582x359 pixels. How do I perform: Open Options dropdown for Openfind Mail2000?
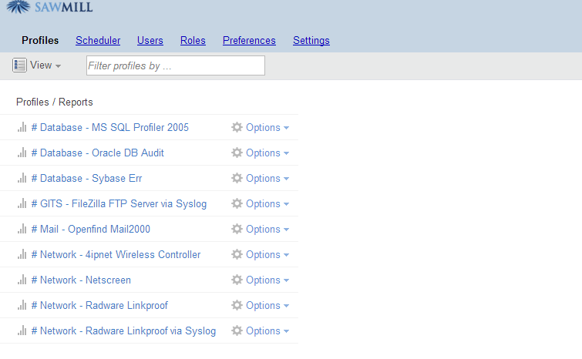tap(267, 230)
